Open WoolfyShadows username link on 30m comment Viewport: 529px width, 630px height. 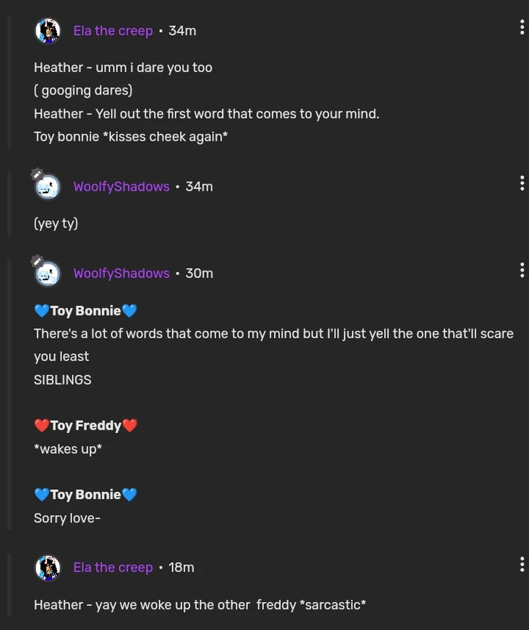pos(121,273)
